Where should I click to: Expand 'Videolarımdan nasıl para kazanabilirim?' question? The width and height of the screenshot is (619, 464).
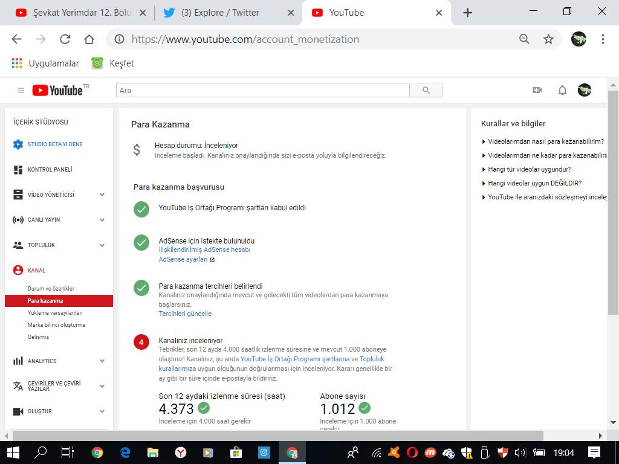pyautogui.click(x=543, y=141)
